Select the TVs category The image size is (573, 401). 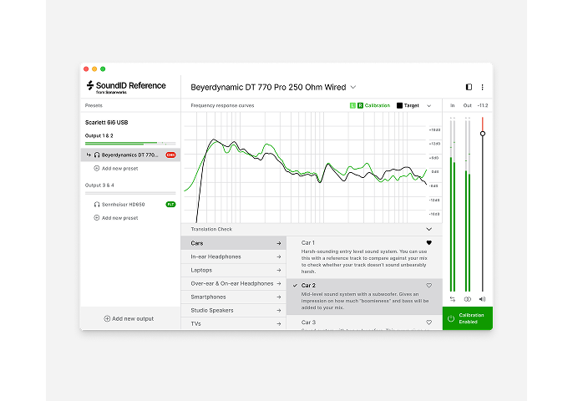tap(234, 324)
